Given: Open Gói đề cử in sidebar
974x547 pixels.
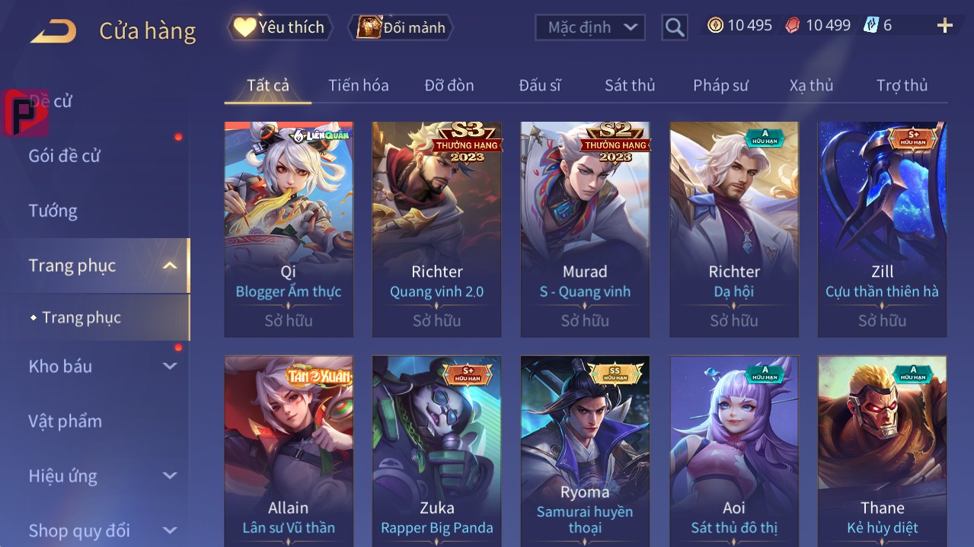Looking at the screenshot, I should click(x=65, y=156).
